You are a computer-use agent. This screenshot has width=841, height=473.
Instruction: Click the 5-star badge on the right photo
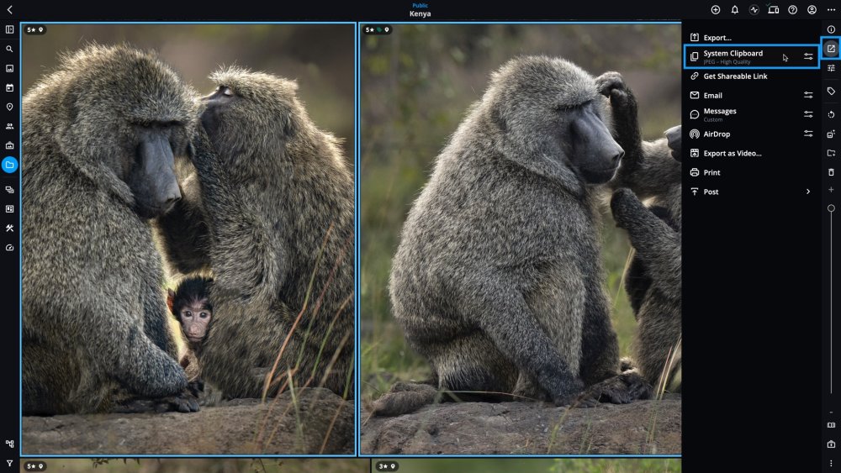(377, 30)
